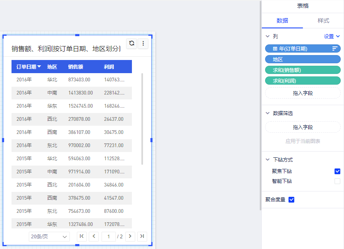344x249 pixels.
Task: Go to the previous table page
Action: click(x=94, y=236)
